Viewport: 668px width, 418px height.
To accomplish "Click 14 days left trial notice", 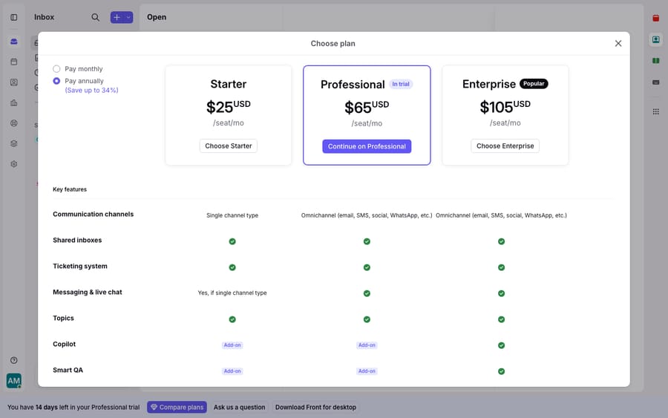I will point(73,408).
